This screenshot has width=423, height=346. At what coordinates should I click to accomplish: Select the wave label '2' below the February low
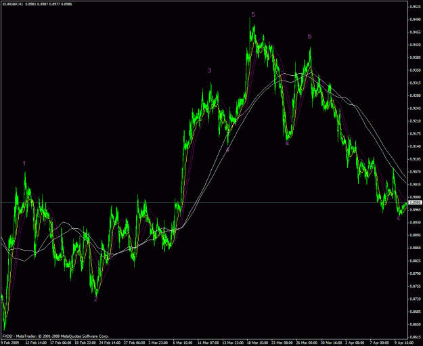point(96,299)
